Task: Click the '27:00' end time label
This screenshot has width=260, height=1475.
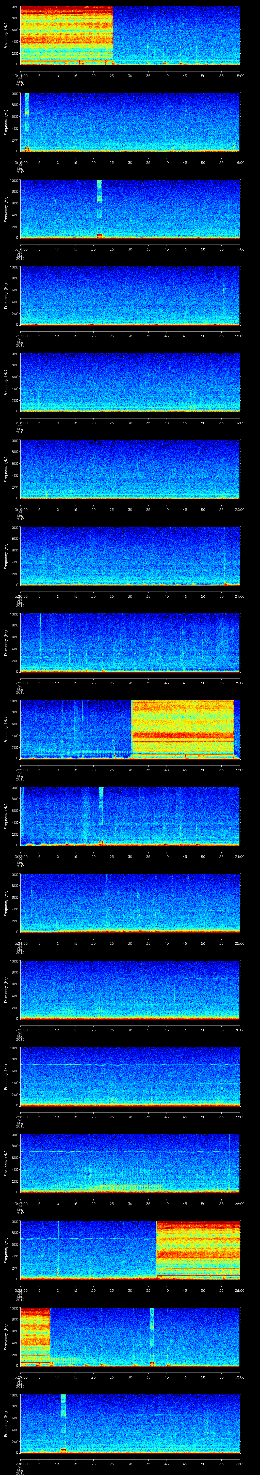Action: click(240, 1117)
